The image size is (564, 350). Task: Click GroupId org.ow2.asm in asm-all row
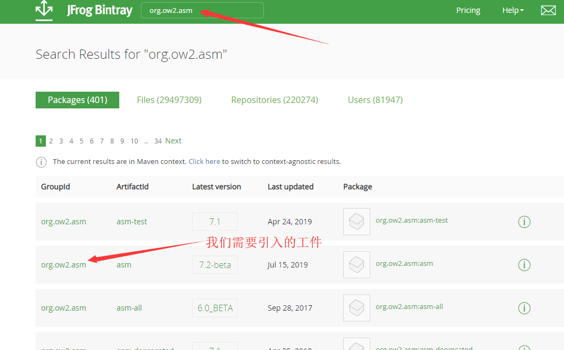click(64, 308)
